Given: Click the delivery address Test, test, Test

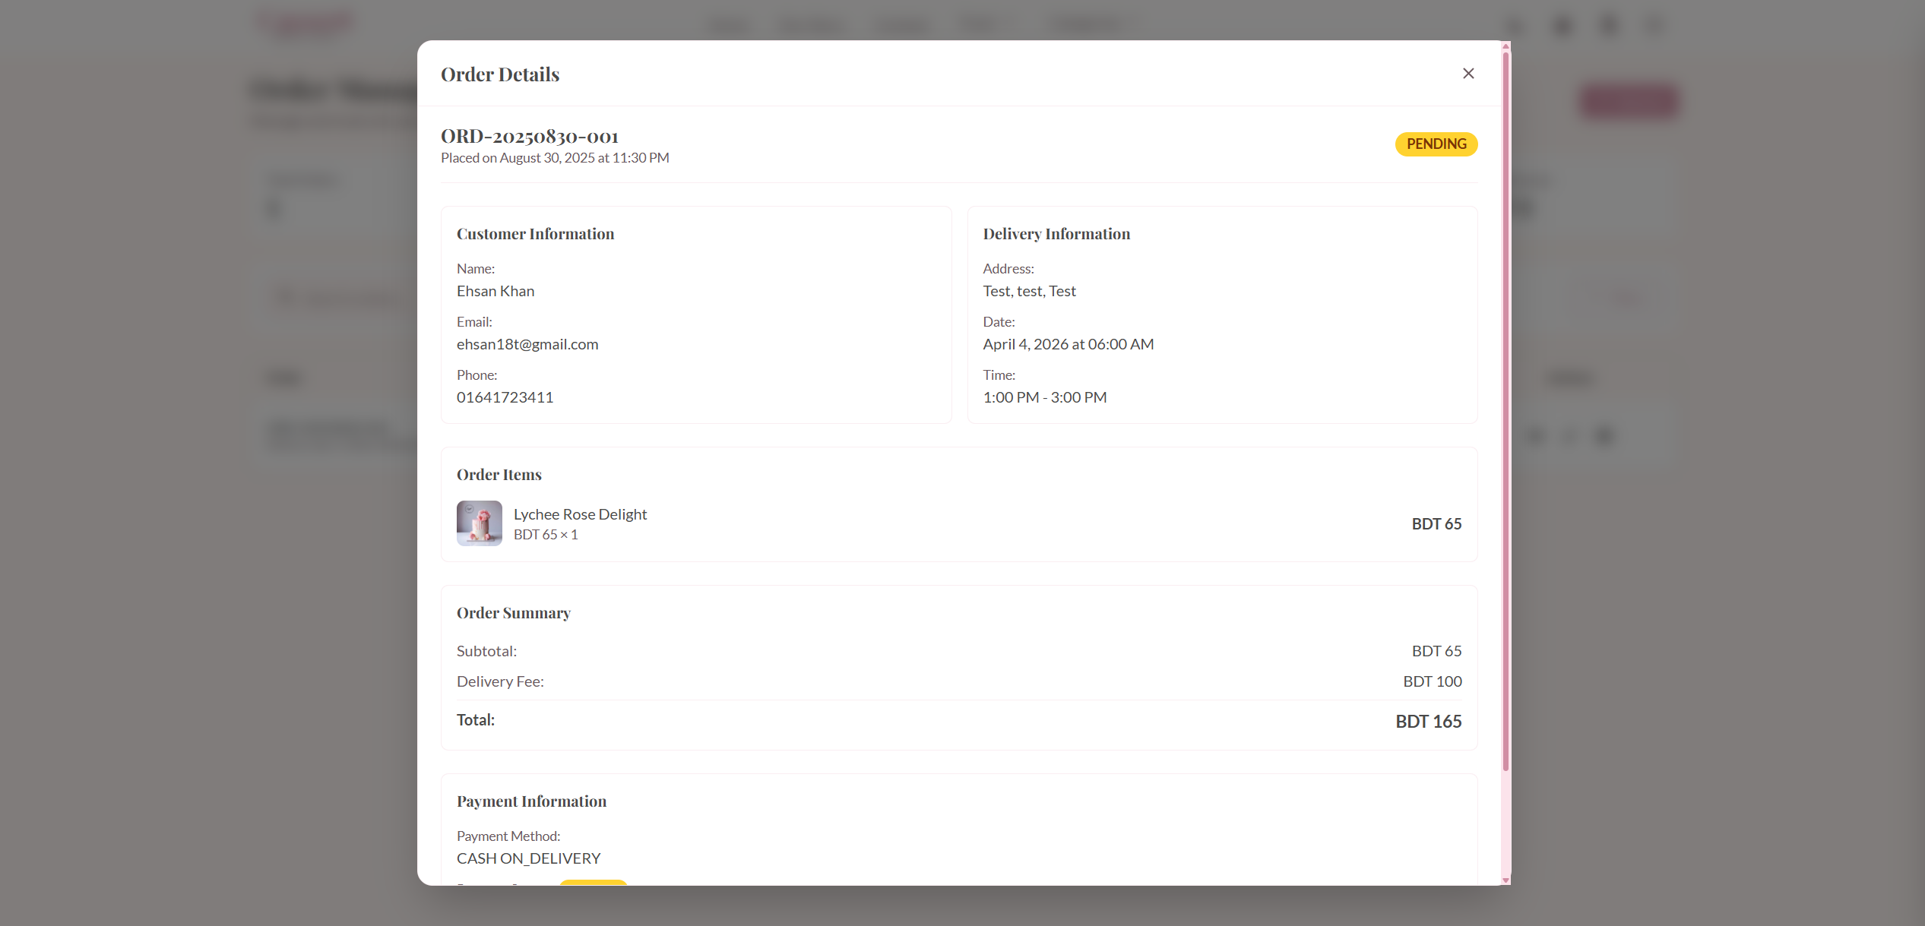Looking at the screenshot, I should (x=1029, y=290).
